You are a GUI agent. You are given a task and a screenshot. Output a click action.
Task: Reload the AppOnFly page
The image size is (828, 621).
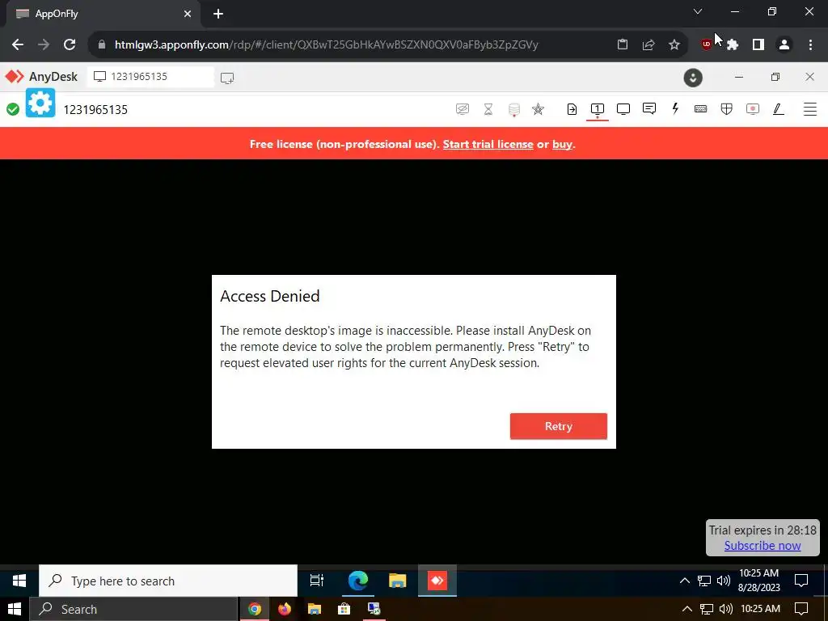pos(70,44)
